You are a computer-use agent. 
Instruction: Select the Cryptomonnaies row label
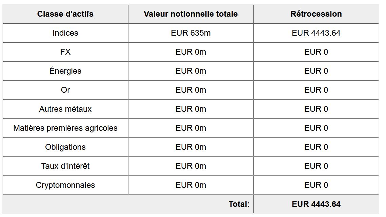click(65, 185)
